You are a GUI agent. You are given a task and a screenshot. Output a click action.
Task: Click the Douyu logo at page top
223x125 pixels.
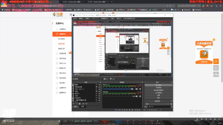coord(58,14)
